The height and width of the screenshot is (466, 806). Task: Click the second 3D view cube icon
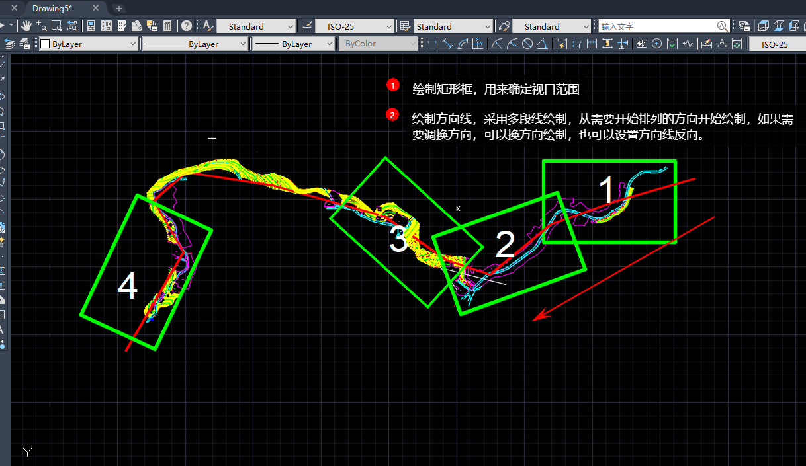[x=780, y=26]
